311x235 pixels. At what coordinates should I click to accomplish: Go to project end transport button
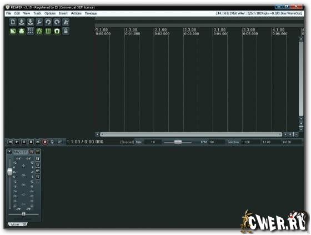38,142
